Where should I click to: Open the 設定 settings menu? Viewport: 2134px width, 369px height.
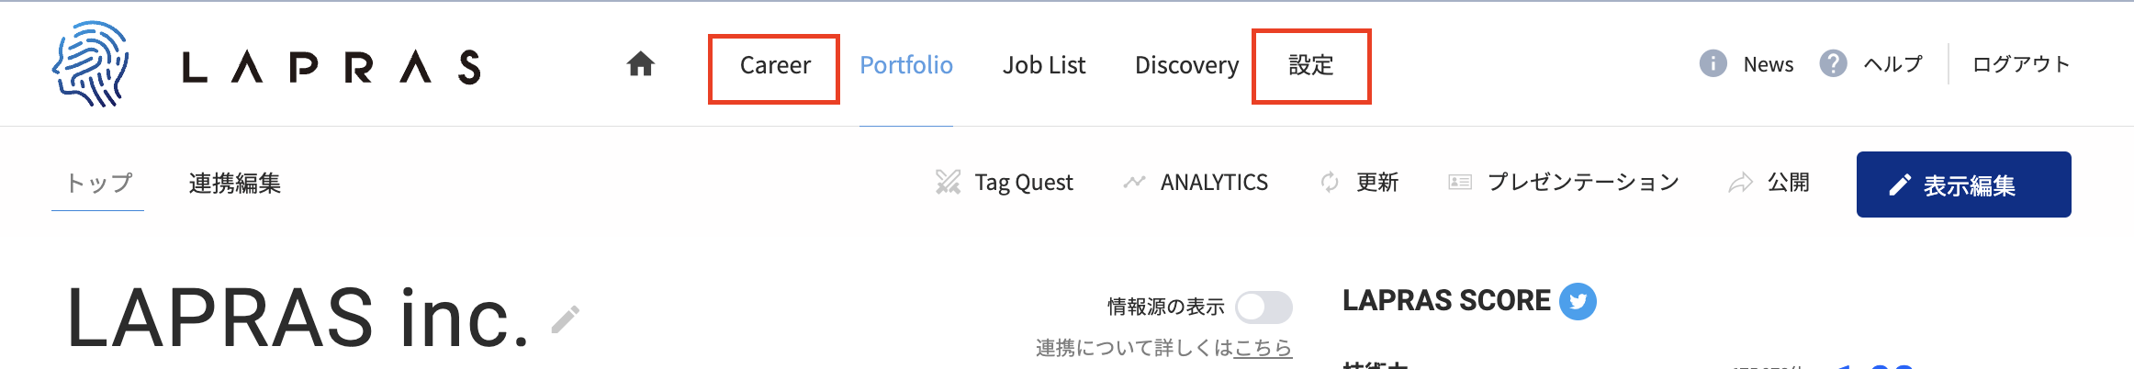point(1310,66)
